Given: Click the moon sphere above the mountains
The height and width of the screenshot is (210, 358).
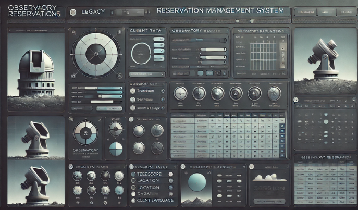Looking at the screenshot, I should 196,182.
